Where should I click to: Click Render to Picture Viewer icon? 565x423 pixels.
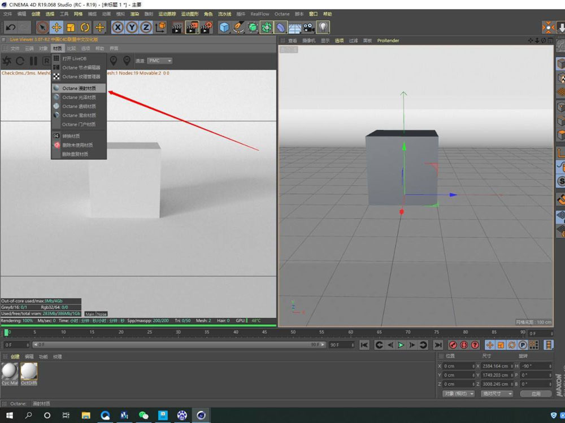(x=192, y=27)
